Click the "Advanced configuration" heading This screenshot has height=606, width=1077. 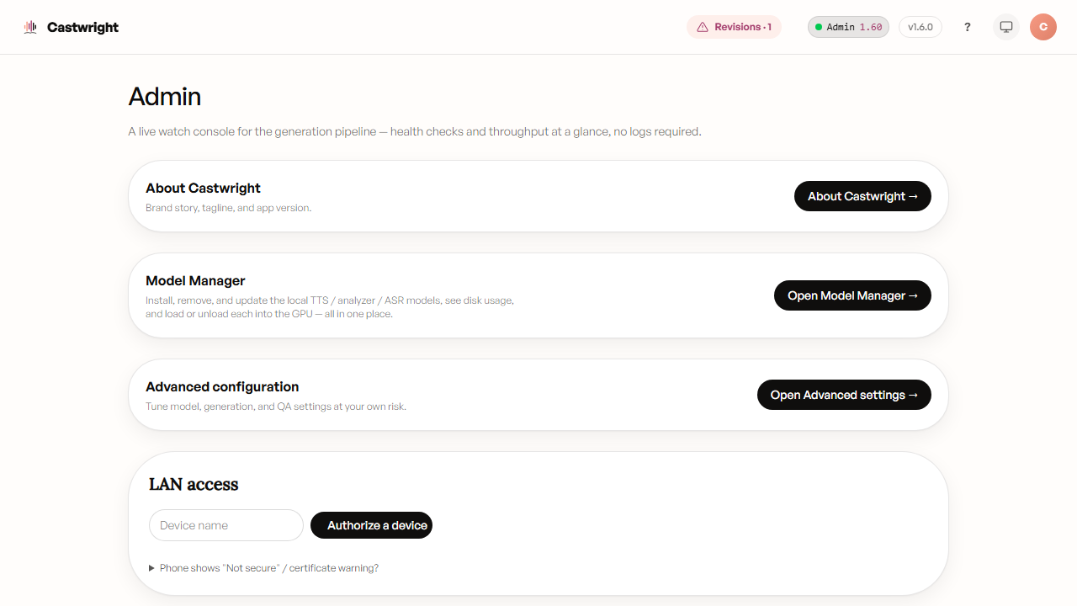[222, 386]
